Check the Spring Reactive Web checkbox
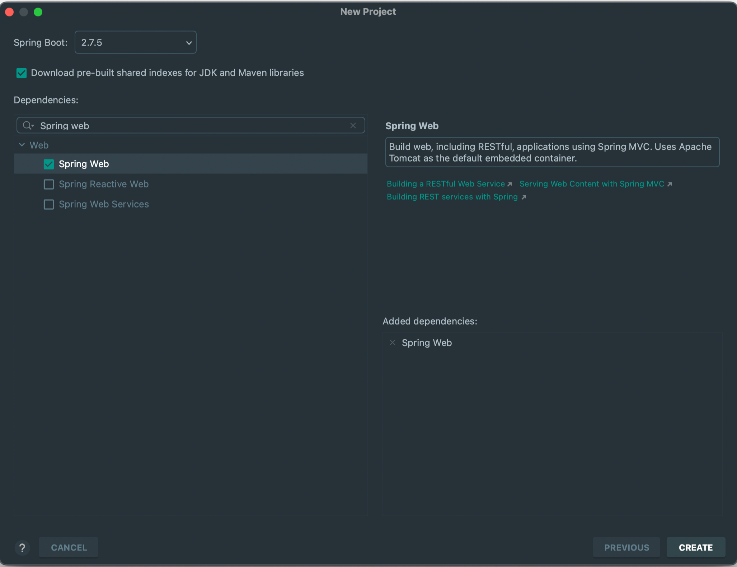 (49, 184)
